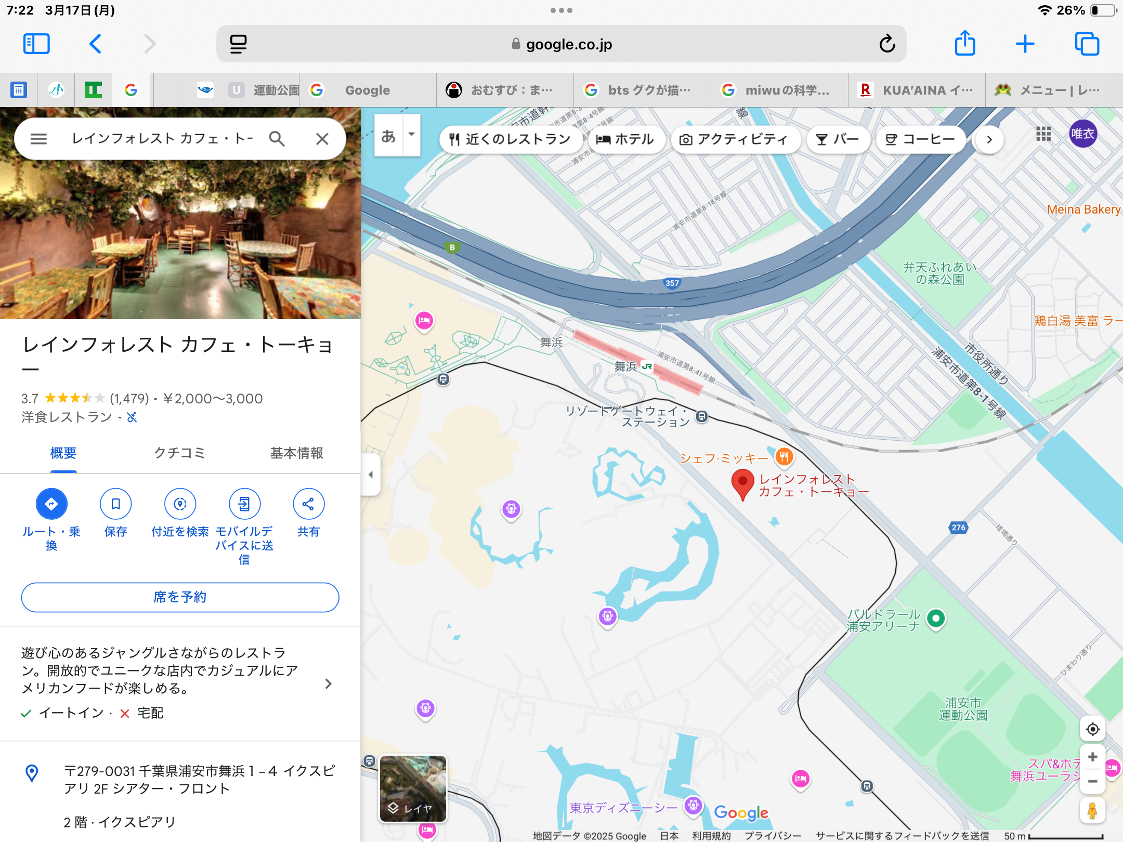Switch to the 基本情報 tab
1123x842 pixels.
tap(296, 453)
